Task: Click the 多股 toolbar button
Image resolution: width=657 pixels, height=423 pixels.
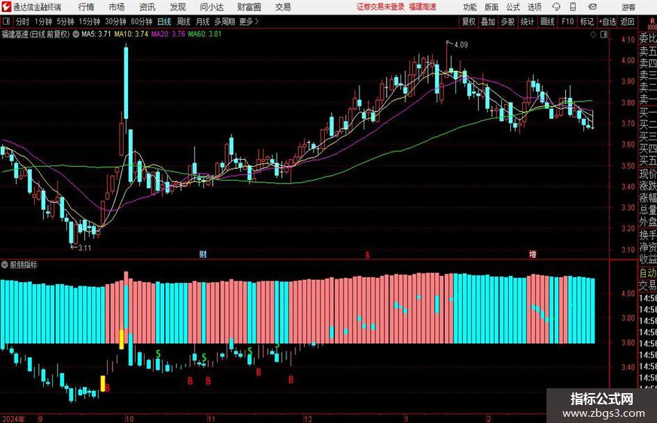Action: pos(508,22)
